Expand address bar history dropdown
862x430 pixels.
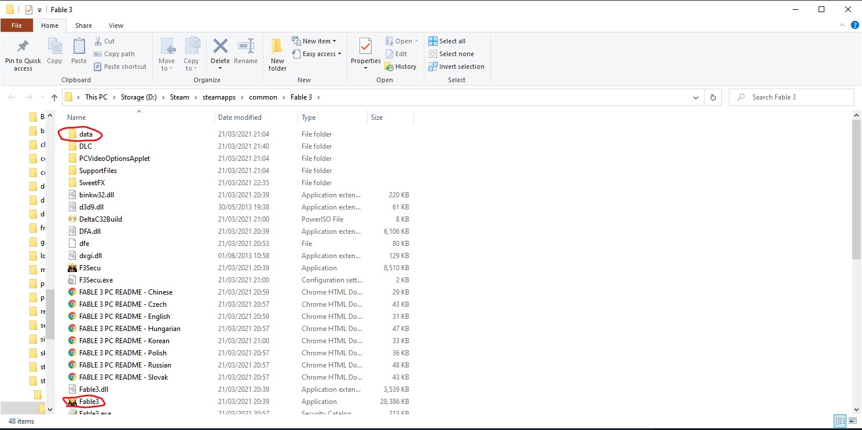696,97
